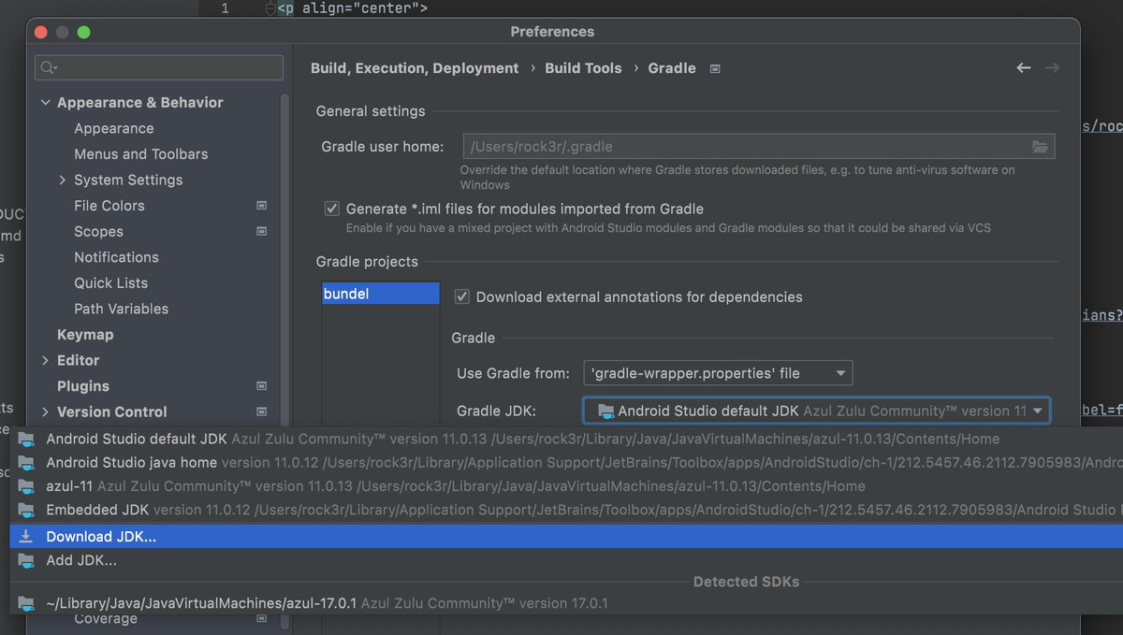Open Path Variables settings
Image resolution: width=1123 pixels, height=635 pixels.
122,309
